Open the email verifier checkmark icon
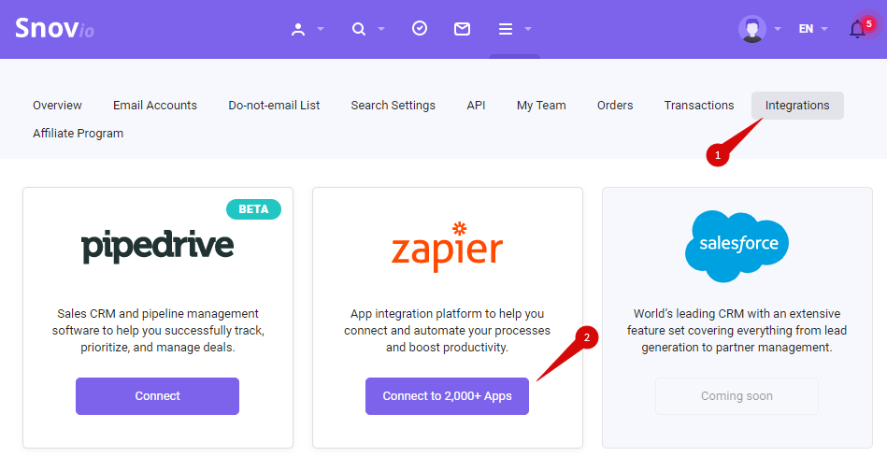The image size is (887, 471). [420, 28]
